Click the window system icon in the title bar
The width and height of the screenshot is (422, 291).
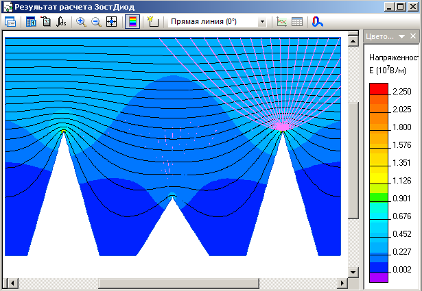[x=8, y=7]
